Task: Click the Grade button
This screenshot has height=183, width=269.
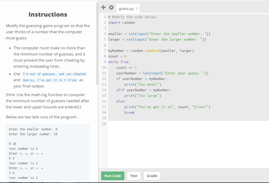Action: pyautogui.click(x=152, y=176)
